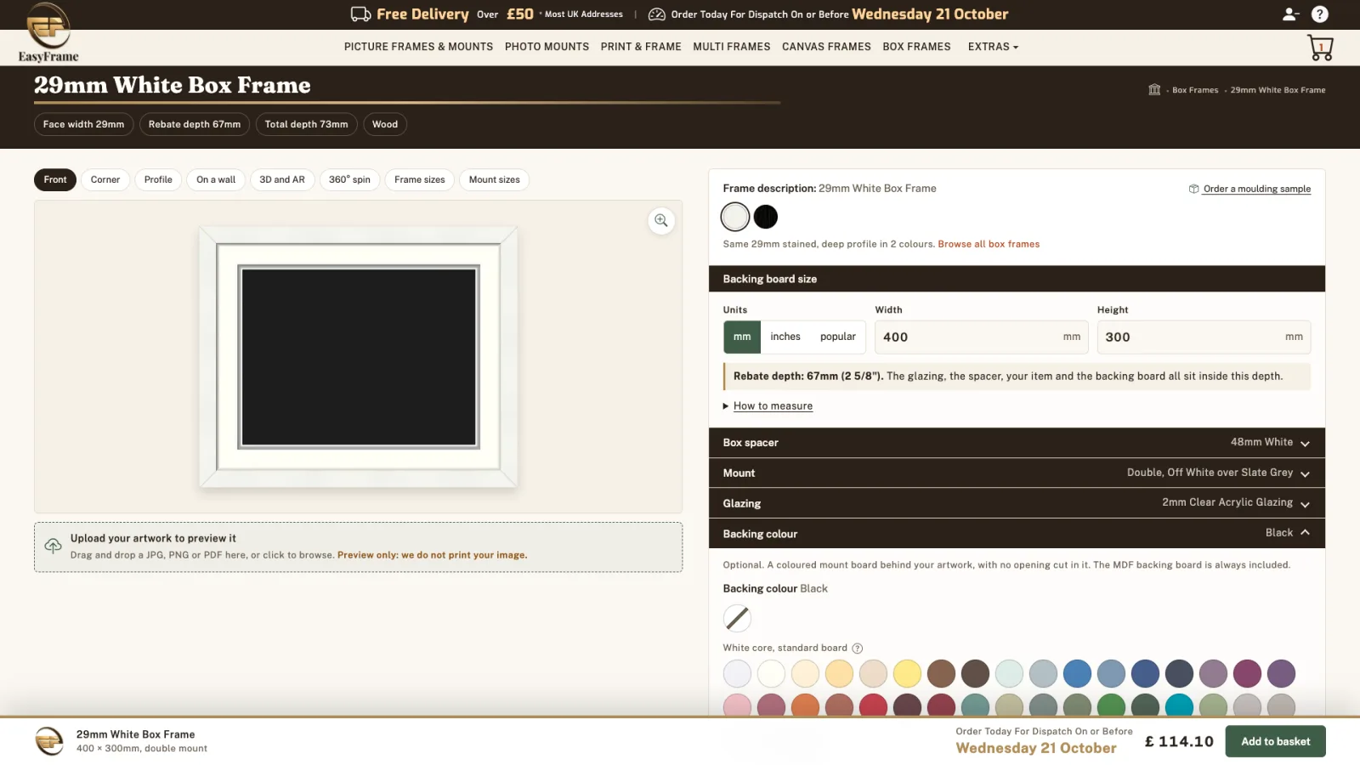This screenshot has height=765, width=1360.
Task: Pick the bright blue backing colour swatch
Action: [x=1077, y=673]
